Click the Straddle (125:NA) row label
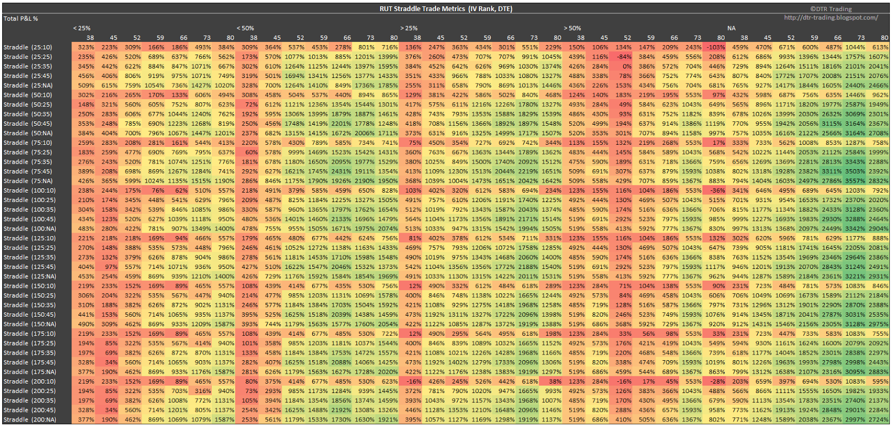Viewport: 892px width, 427px height. (x=30, y=276)
